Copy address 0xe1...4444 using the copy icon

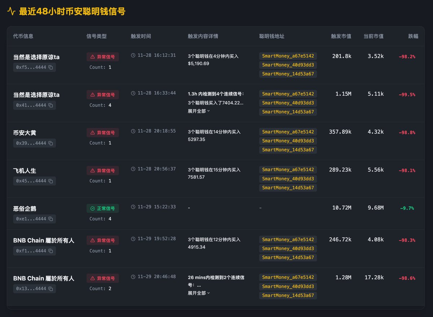(51, 219)
